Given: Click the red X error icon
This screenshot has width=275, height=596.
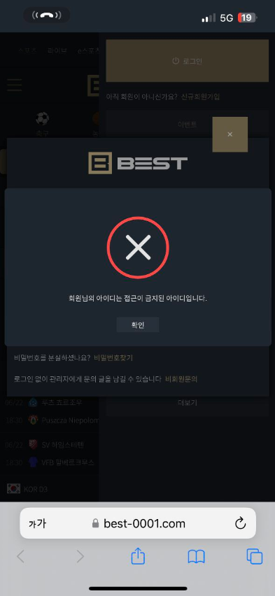Looking at the screenshot, I should pos(138,248).
